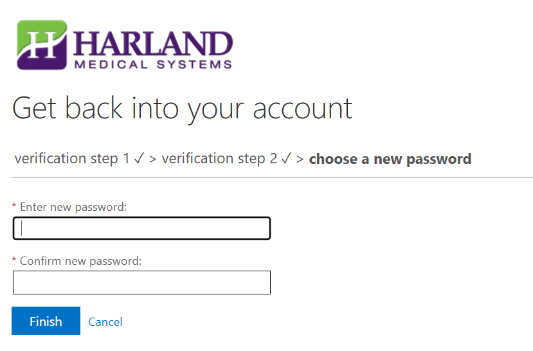The image size is (533, 351).
Task: Click the 'Get back into your account' heading
Action: [182, 108]
